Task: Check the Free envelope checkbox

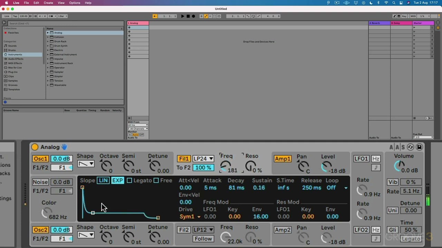Action: 156,180
